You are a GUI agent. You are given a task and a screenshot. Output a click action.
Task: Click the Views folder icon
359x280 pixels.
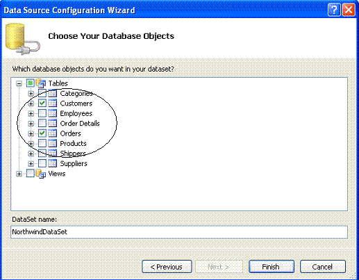click(41, 174)
